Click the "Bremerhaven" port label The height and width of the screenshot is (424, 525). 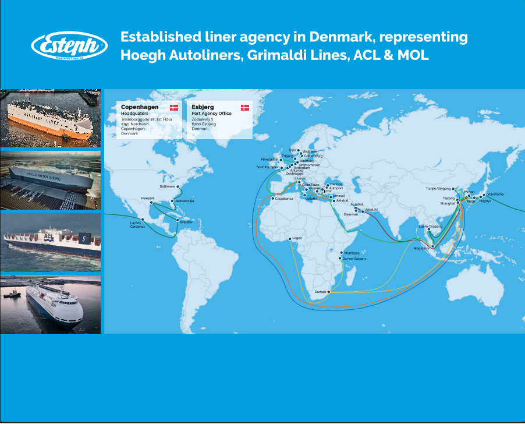pyautogui.click(x=310, y=165)
